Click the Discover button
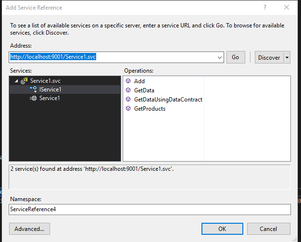This screenshot has height=242, width=301. click(x=269, y=57)
